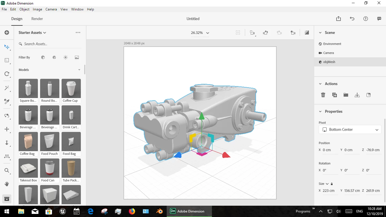Select the Select and Move tool

[7, 47]
